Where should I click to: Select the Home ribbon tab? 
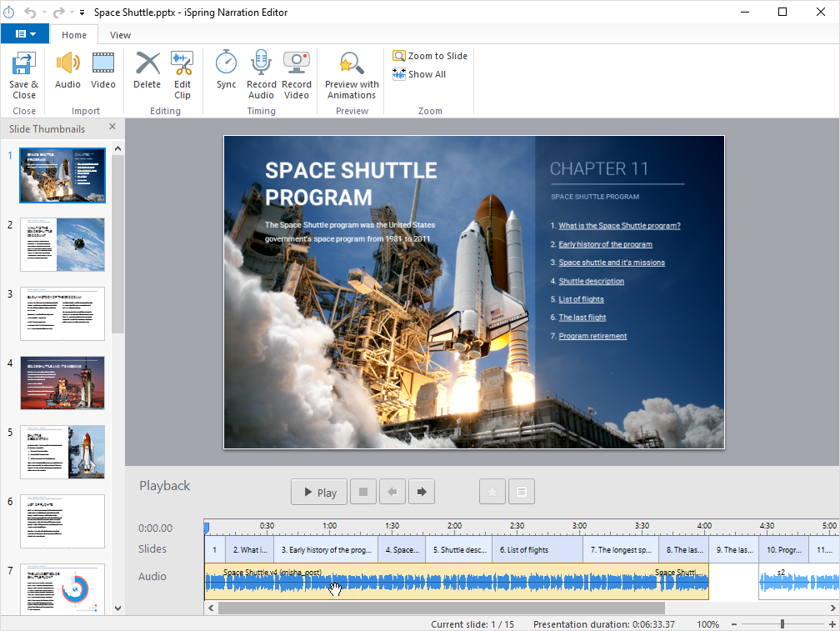pos(74,35)
